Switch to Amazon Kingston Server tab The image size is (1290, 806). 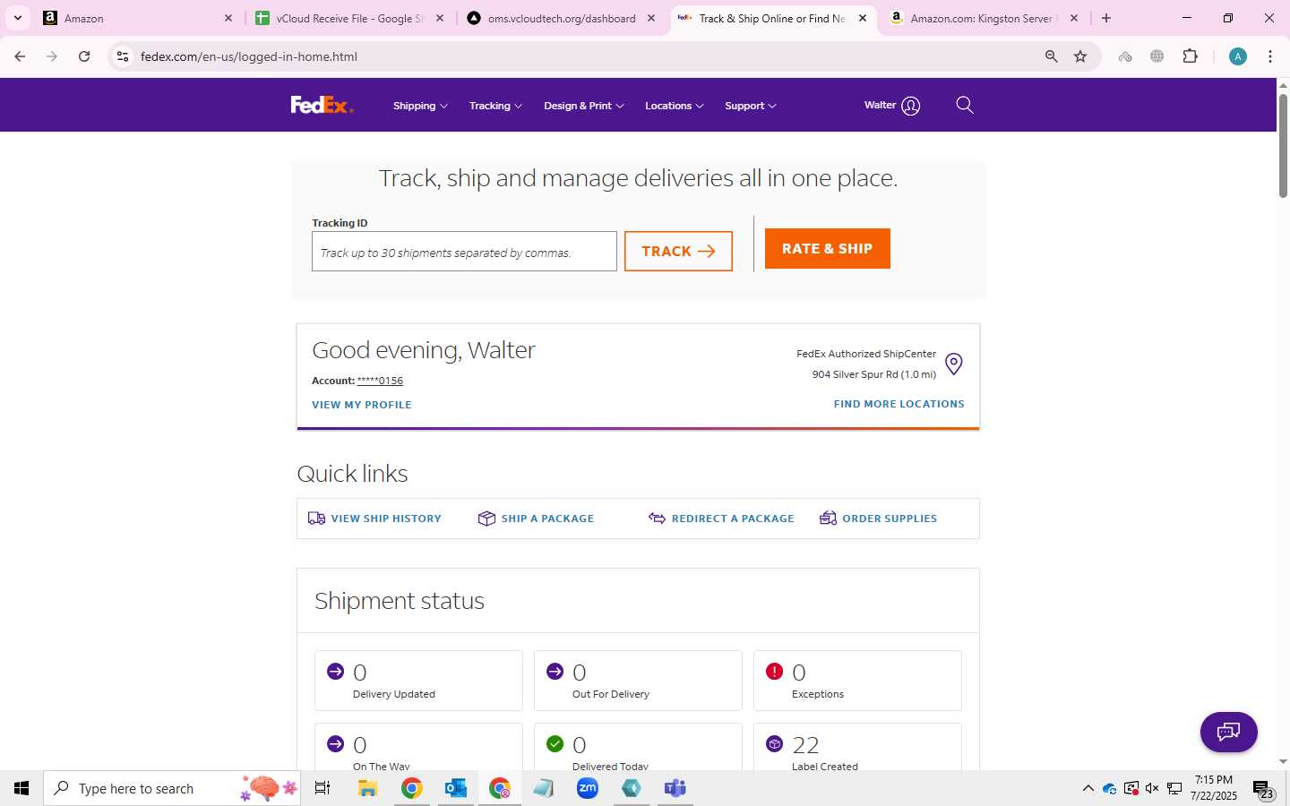(984, 18)
